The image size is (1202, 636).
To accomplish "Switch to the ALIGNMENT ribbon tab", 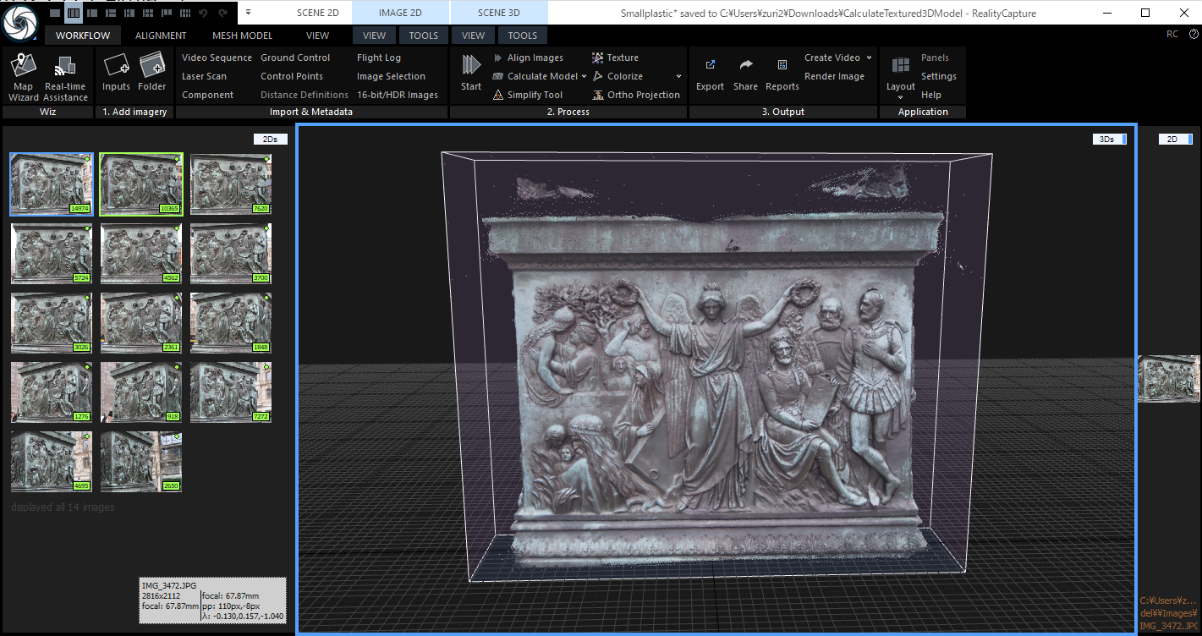I will (x=161, y=35).
